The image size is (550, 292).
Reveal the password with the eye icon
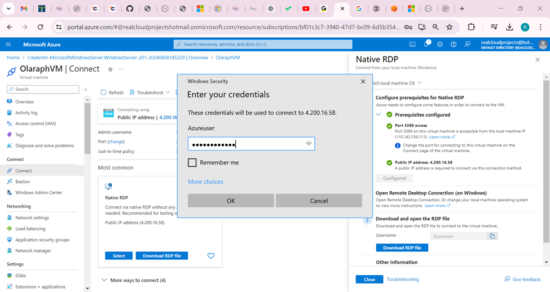point(309,144)
